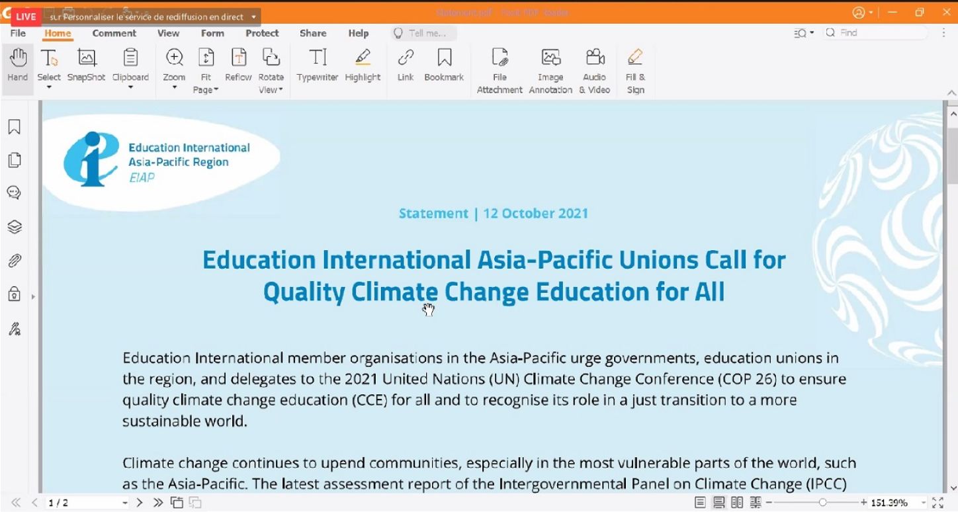Switch to the Comment tab

114,33
